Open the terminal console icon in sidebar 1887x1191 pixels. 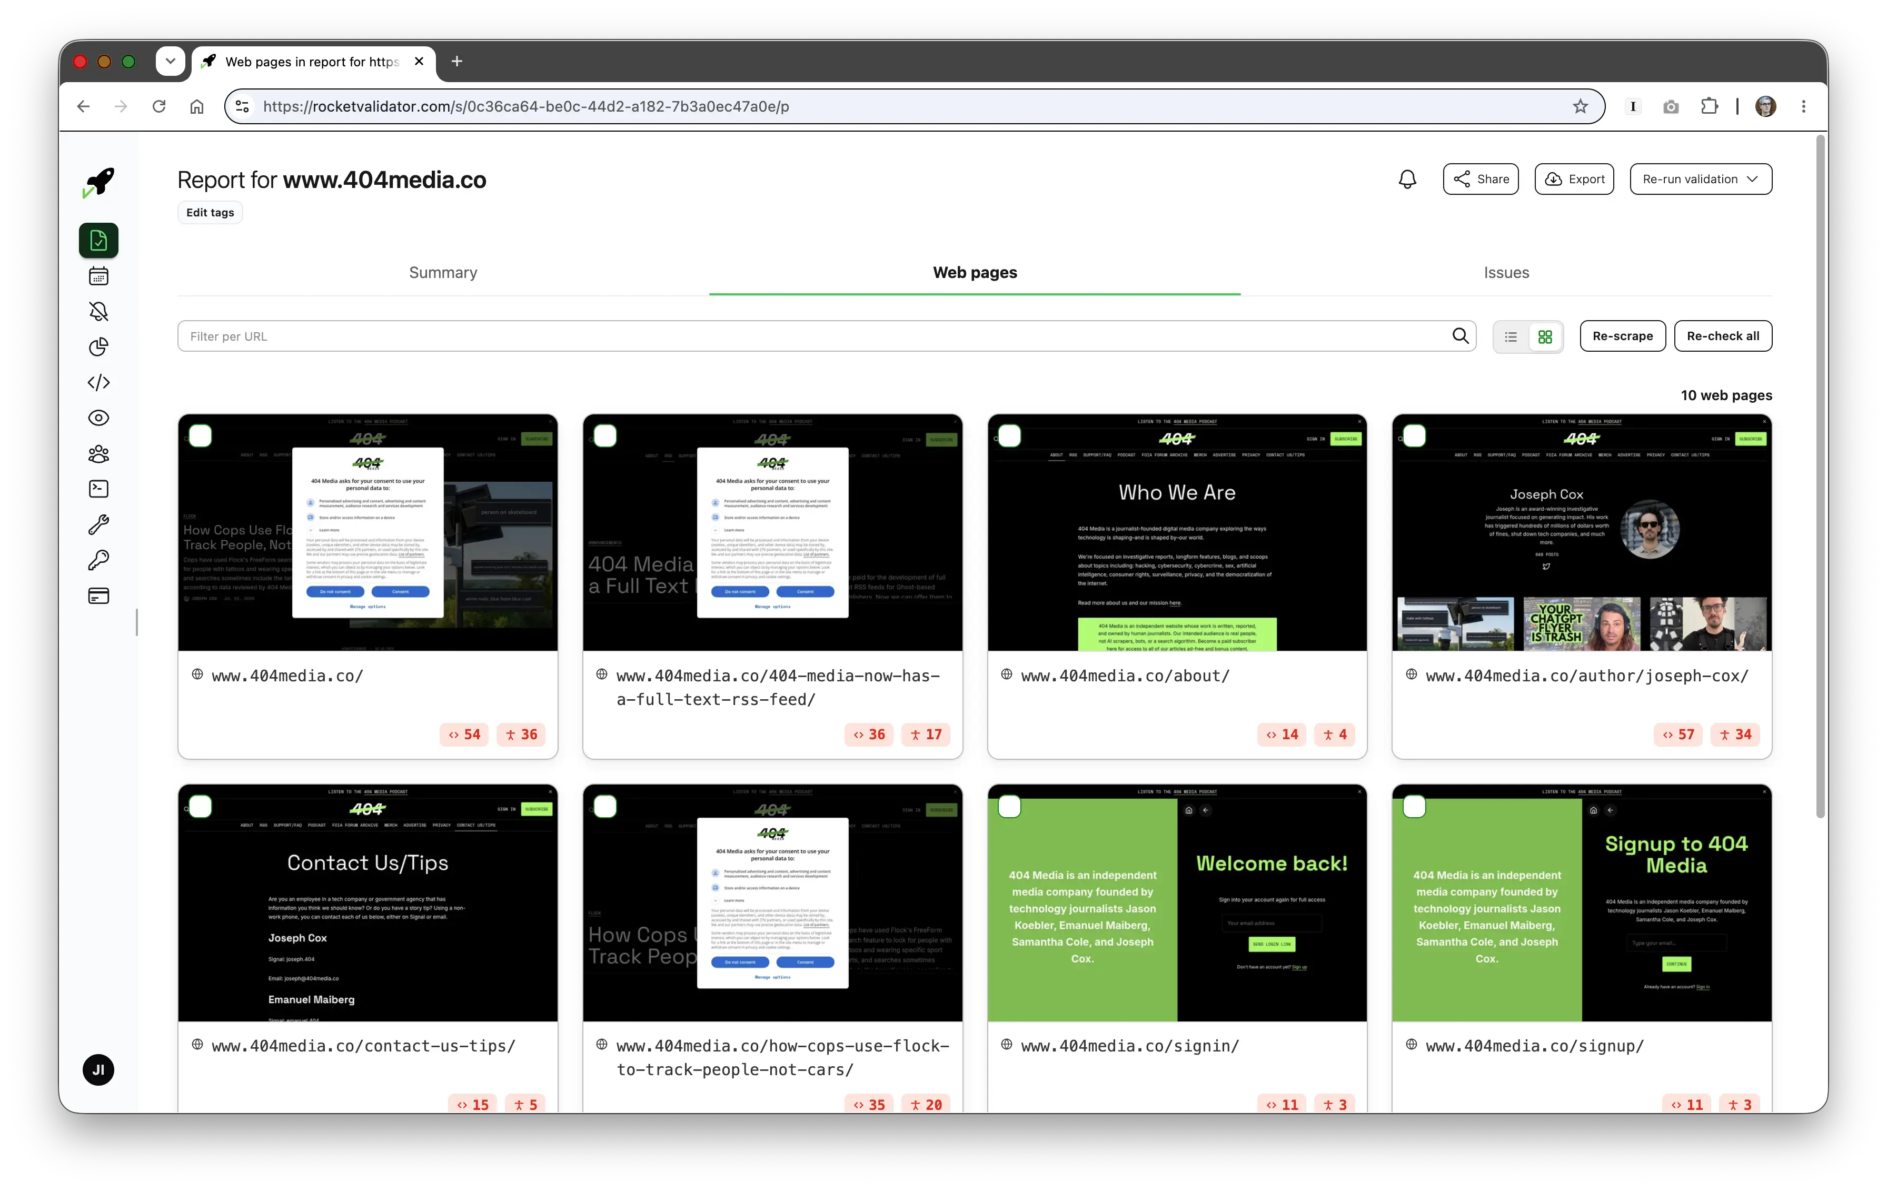[99, 489]
